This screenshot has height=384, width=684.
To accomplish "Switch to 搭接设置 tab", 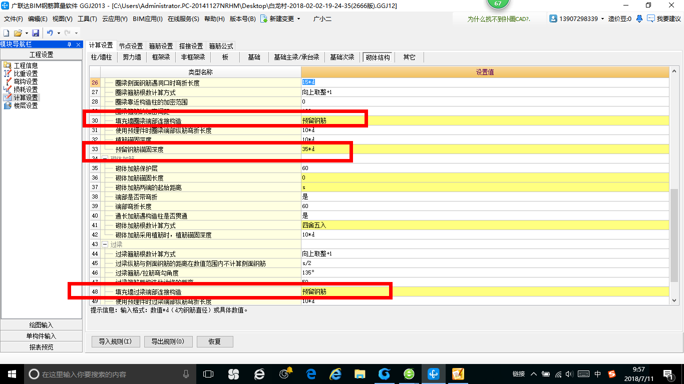I will tap(191, 46).
